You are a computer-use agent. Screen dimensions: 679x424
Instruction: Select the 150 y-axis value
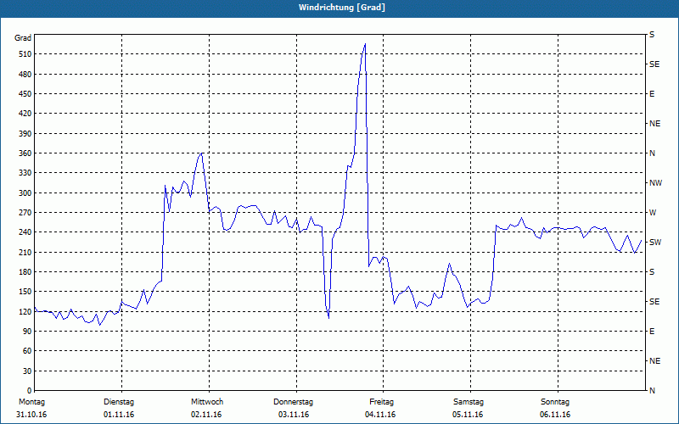(x=25, y=292)
